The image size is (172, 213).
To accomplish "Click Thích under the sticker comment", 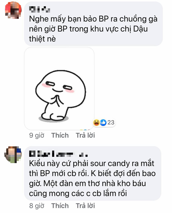I will pos(60,135).
